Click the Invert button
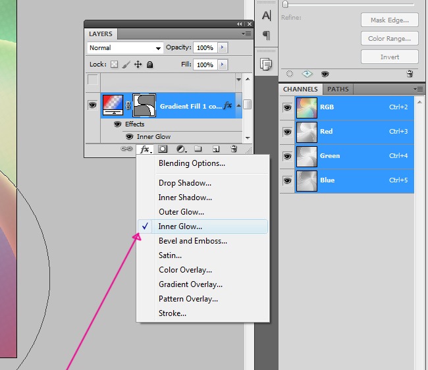This screenshot has width=428, height=370. coord(389,57)
